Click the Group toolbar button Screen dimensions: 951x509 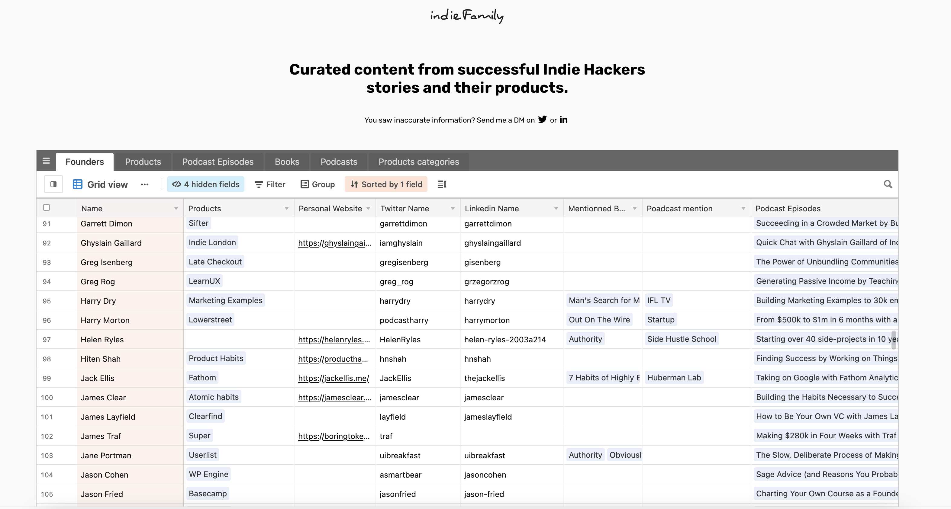tap(318, 184)
